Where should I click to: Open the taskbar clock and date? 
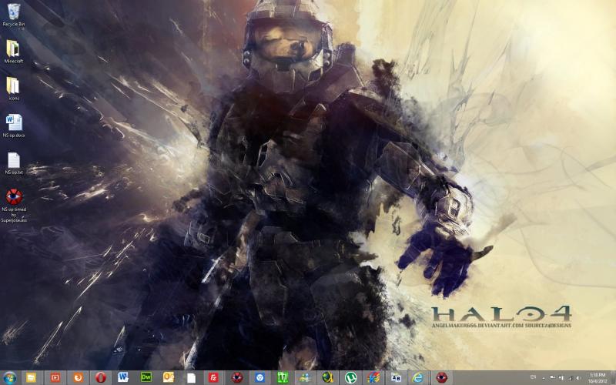(x=598, y=378)
